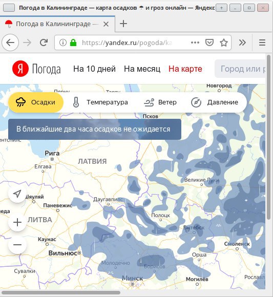The width and height of the screenshot is (273, 297).
Task: Click Полоцк city label on map
Action: 160,216
